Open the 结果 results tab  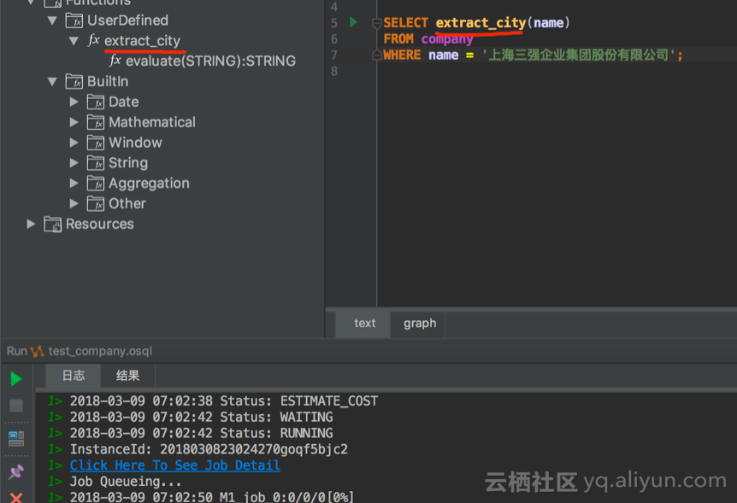coord(128,376)
